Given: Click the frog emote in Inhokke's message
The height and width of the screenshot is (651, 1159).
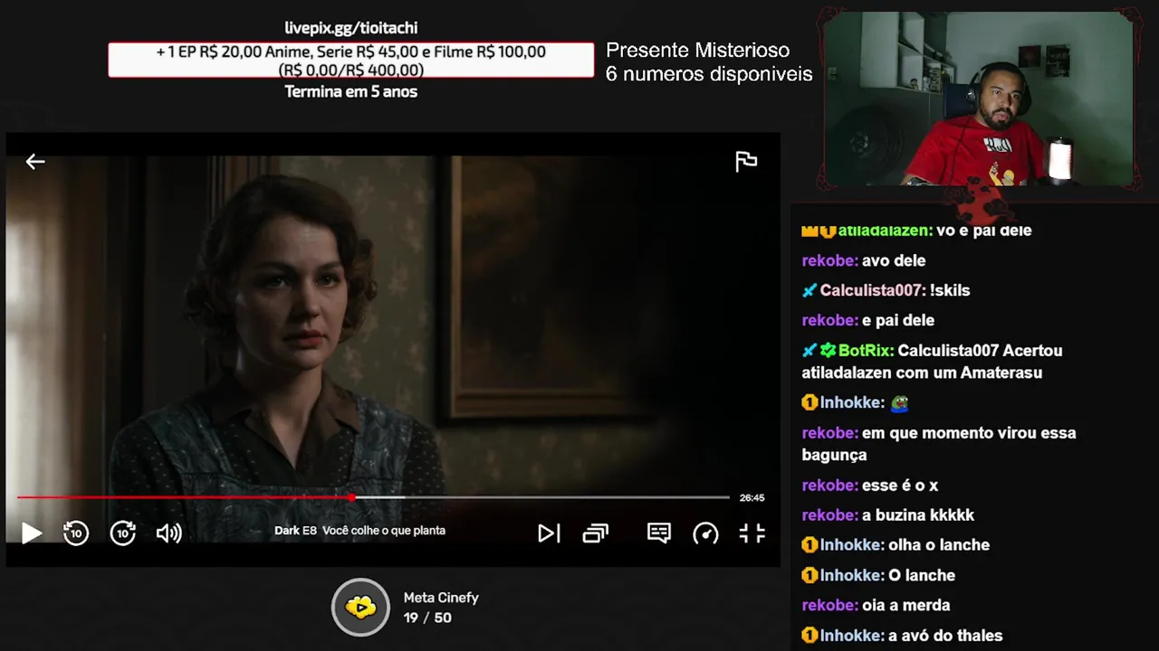Looking at the screenshot, I should tap(899, 403).
